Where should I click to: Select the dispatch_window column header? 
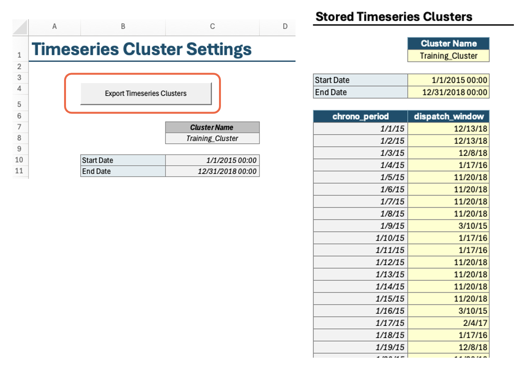[448, 116]
